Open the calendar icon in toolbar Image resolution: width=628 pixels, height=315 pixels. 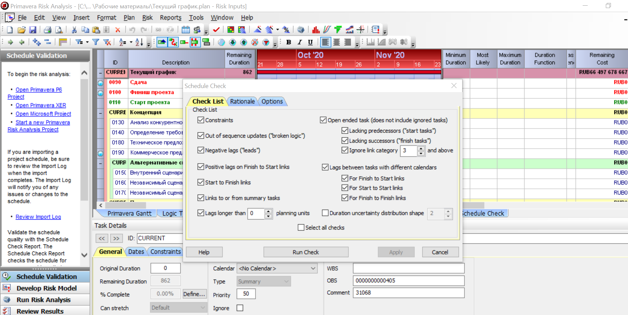(186, 30)
